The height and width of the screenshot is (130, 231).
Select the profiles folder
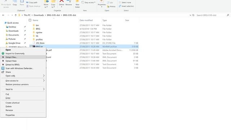[x=39, y=39]
